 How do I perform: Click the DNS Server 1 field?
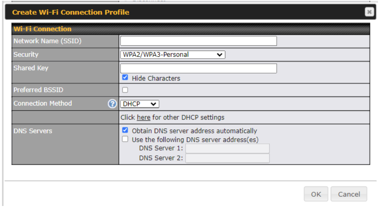(x=227, y=149)
